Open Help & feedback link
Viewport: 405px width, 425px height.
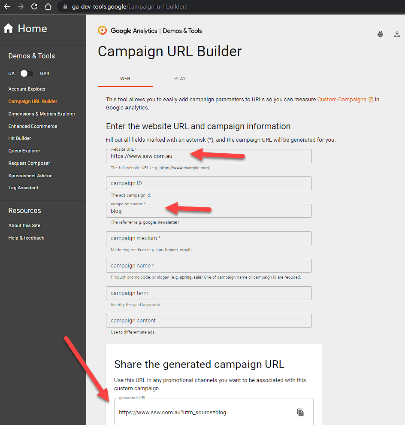pyautogui.click(x=26, y=238)
